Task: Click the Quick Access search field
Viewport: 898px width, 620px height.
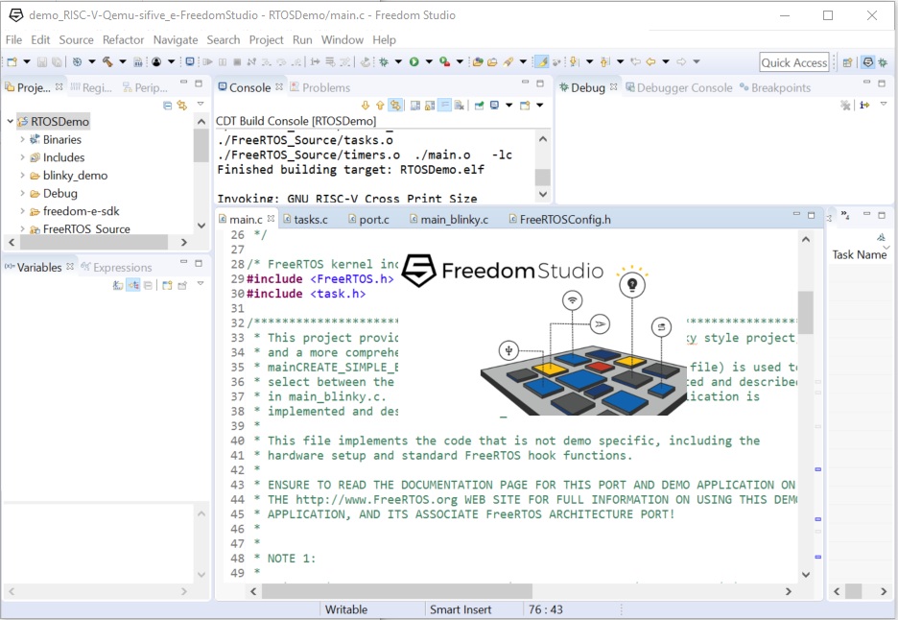Action: 793,62
